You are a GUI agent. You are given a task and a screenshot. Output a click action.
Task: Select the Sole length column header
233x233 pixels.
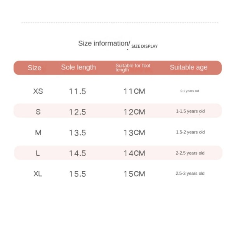pyautogui.click(x=78, y=68)
